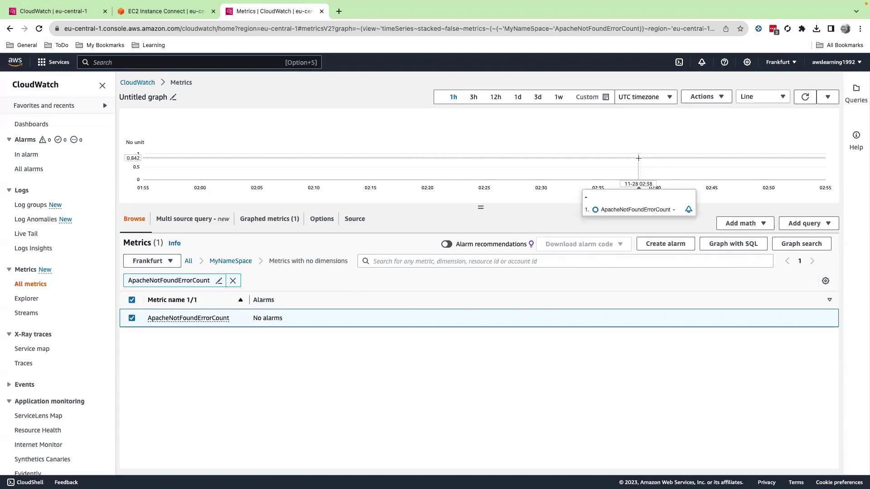Click the Create alarm button
Screen dimensions: 870x489
[666, 244]
